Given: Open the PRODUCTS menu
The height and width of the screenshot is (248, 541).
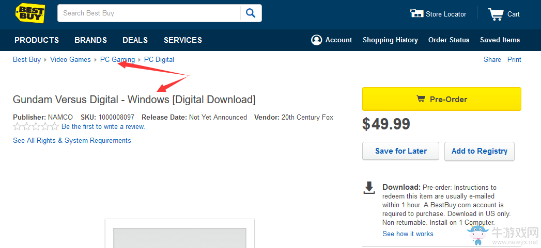Looking at the screenshot, I should coord(37,40).
